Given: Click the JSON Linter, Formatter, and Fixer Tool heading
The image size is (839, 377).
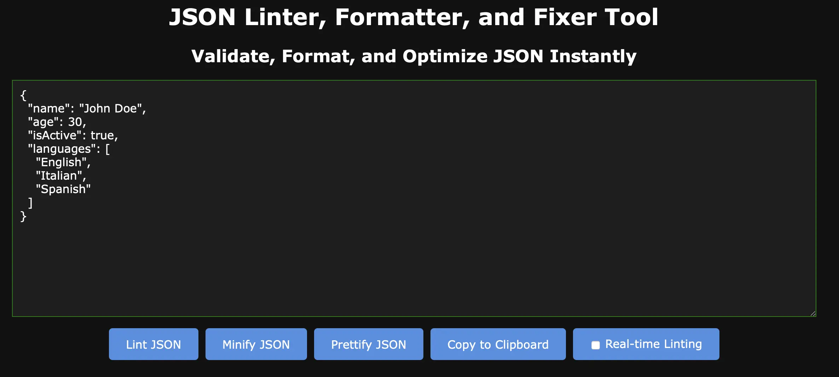Looking at the screenshot, I should coord(413,17).
